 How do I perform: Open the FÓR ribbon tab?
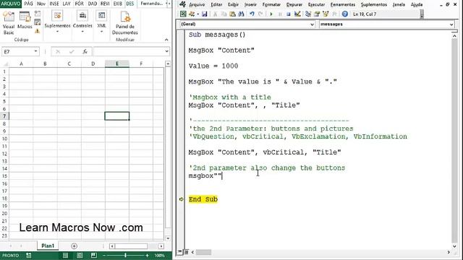pos(79,4)
